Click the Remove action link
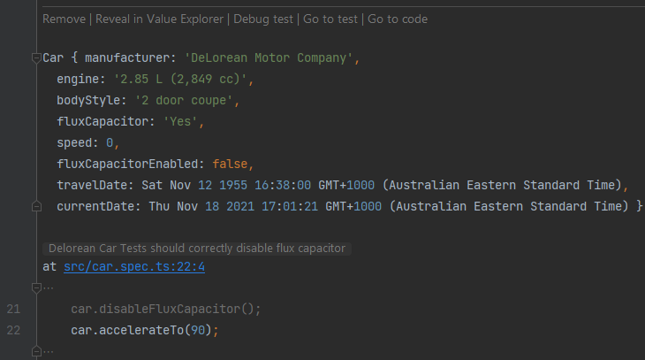The height and width of the screenshot is (360, 645). [64, 19]
